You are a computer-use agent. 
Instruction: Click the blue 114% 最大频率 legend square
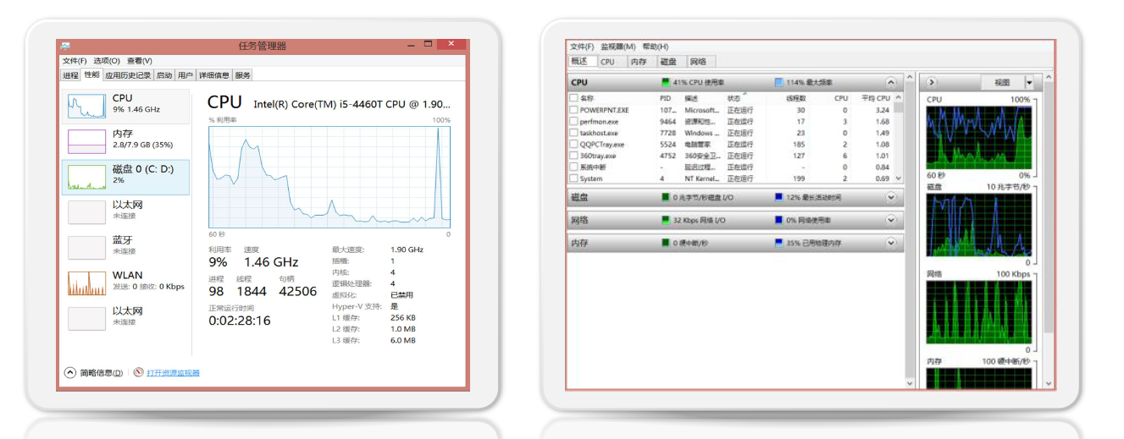778,82
